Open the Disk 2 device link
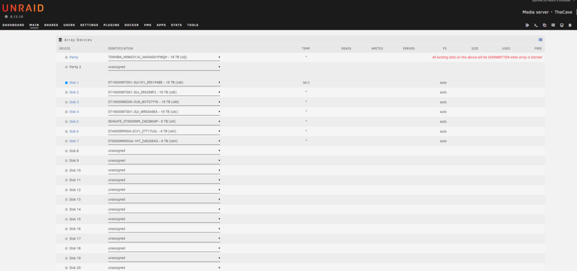 coord(74,93)
